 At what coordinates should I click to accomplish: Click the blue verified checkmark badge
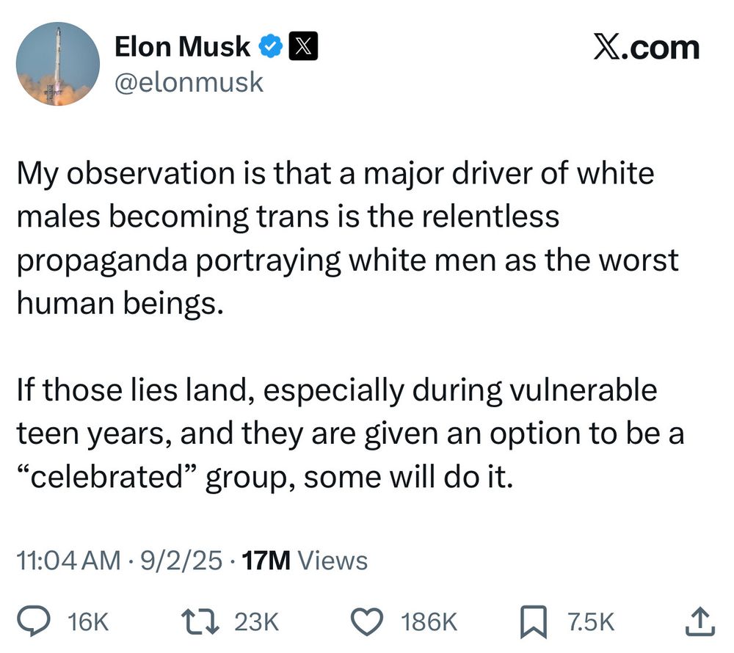(x=271, y=46)
